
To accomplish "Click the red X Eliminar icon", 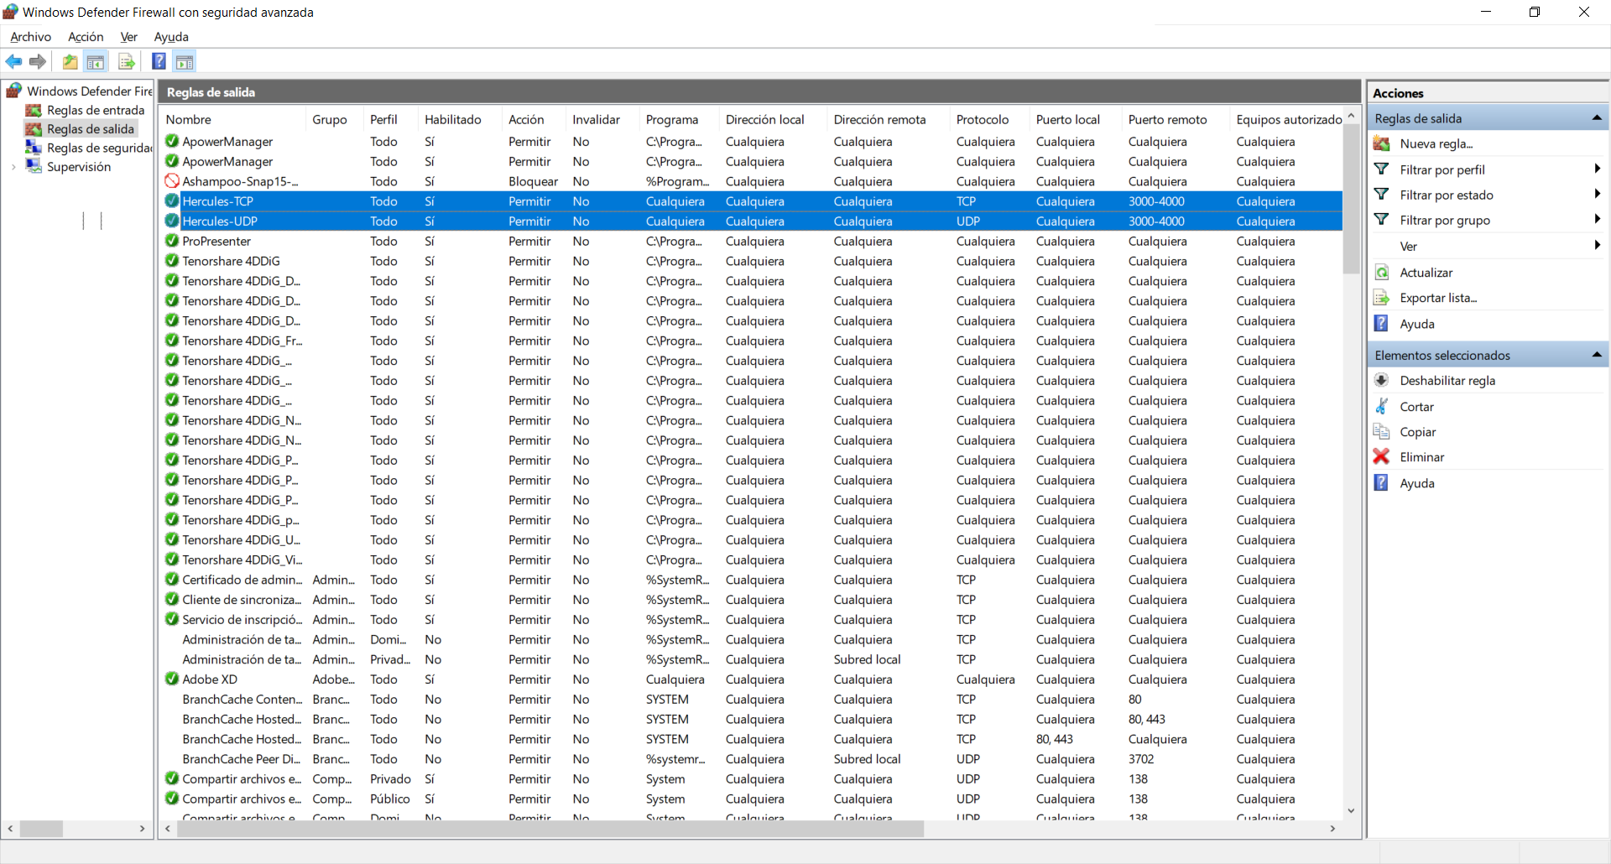I will click(x=1381, y=457).
